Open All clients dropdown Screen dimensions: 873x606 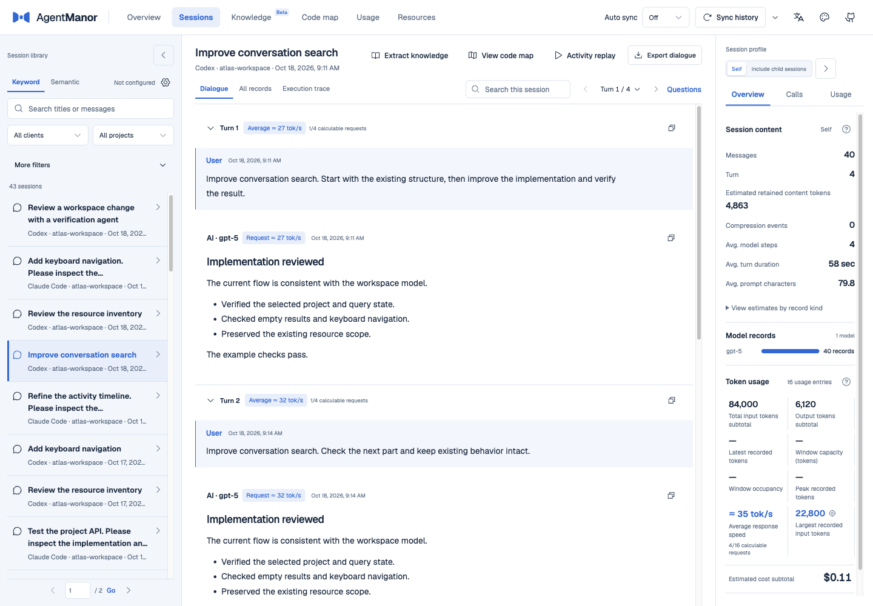(47, 135)
